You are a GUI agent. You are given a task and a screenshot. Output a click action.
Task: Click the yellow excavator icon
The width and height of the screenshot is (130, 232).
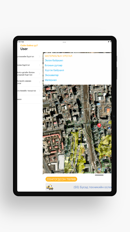point(50,187)
